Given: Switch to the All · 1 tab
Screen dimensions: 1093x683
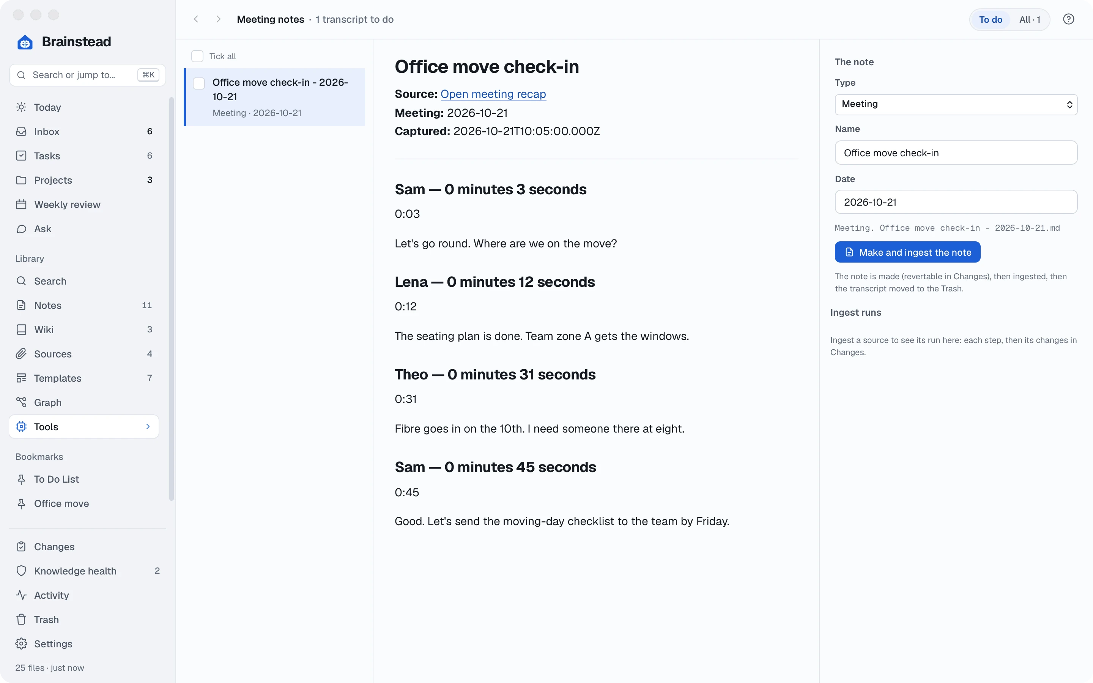Looking at the screenshot, I should point(1029,20).
